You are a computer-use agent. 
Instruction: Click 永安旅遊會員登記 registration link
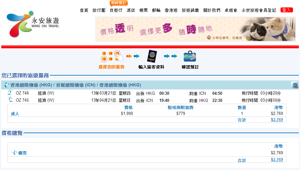[259, 10]
